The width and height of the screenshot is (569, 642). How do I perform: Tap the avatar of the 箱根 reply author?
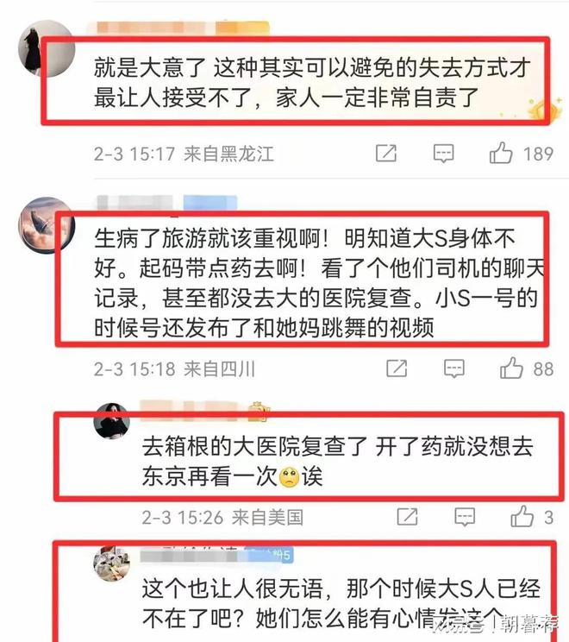pyautogui.click(x=112, y=420)
